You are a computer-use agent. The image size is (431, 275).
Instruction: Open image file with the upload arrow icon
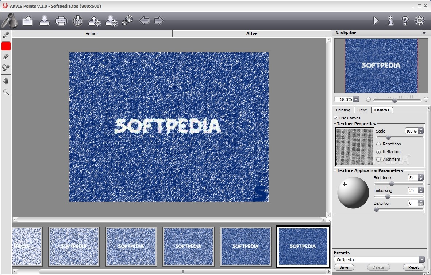click(x=27, y=21)
